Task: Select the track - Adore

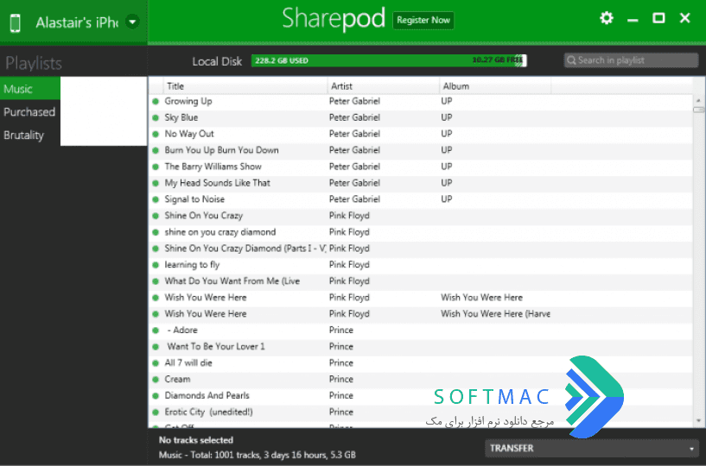Action: [x=182, y=331]
